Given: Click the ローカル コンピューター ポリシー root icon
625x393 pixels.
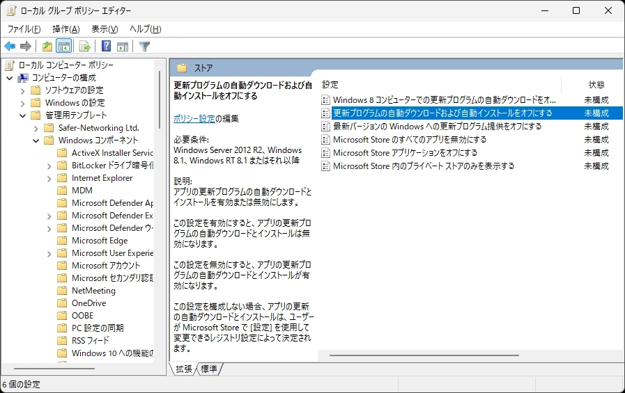Looking at the screenshot, I should [10, 65].
